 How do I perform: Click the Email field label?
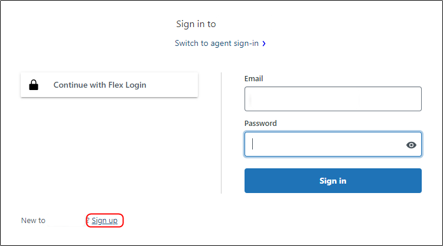click(x=254, y=79)
